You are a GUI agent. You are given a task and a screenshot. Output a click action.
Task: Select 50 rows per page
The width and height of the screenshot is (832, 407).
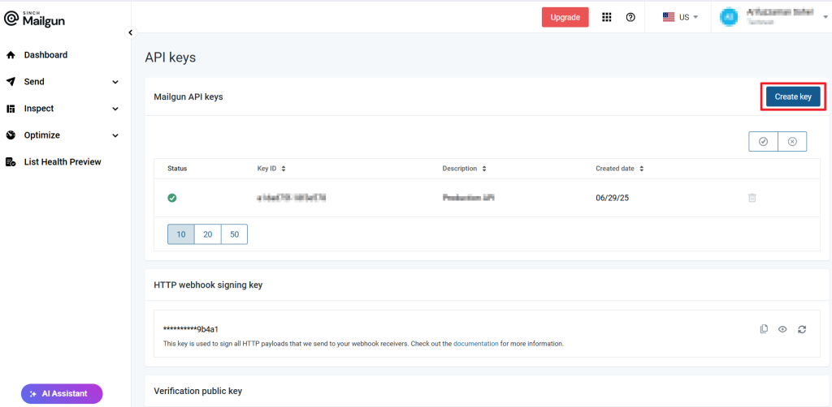point(234,234)
